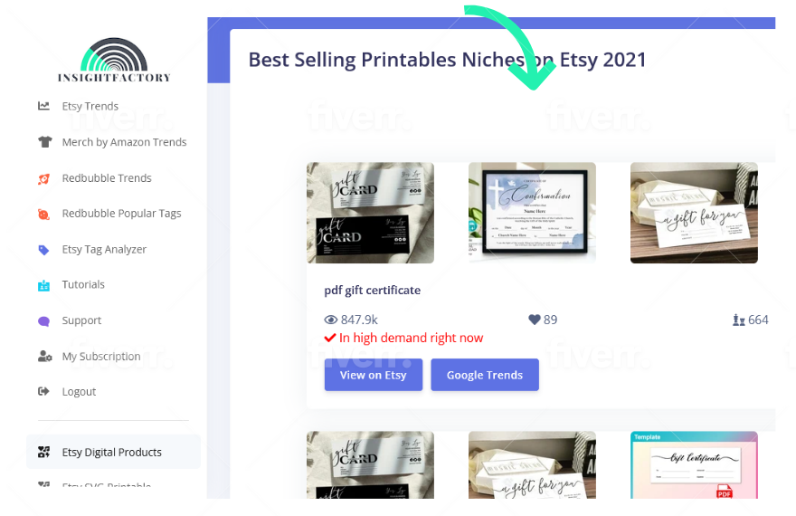This screenshot has width=796, height=516.
Task: Open the pdf gift certificate niche title
Action: click(372, 290)
